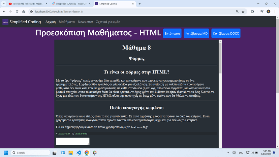Click the Κατέβασμα MD button

click(x=196, y=33)
